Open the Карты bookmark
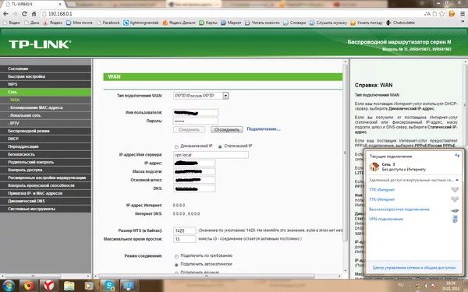The width and height of the screenshot is (468, 292). point(208,23)
